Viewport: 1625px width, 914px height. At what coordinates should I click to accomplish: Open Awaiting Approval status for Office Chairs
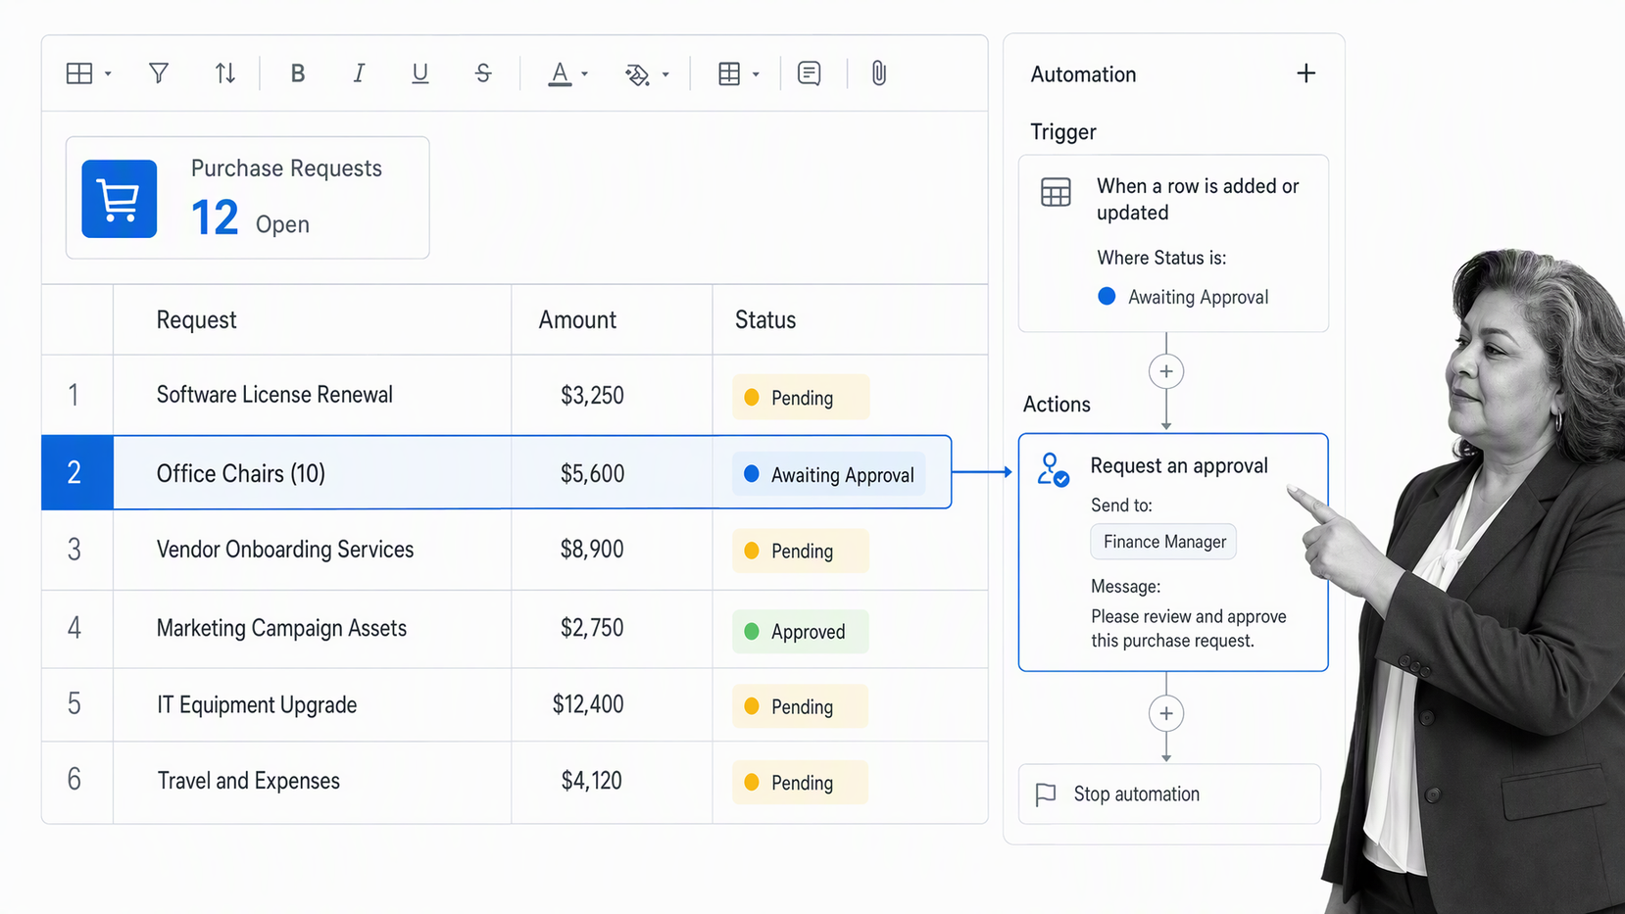[829, 474]
